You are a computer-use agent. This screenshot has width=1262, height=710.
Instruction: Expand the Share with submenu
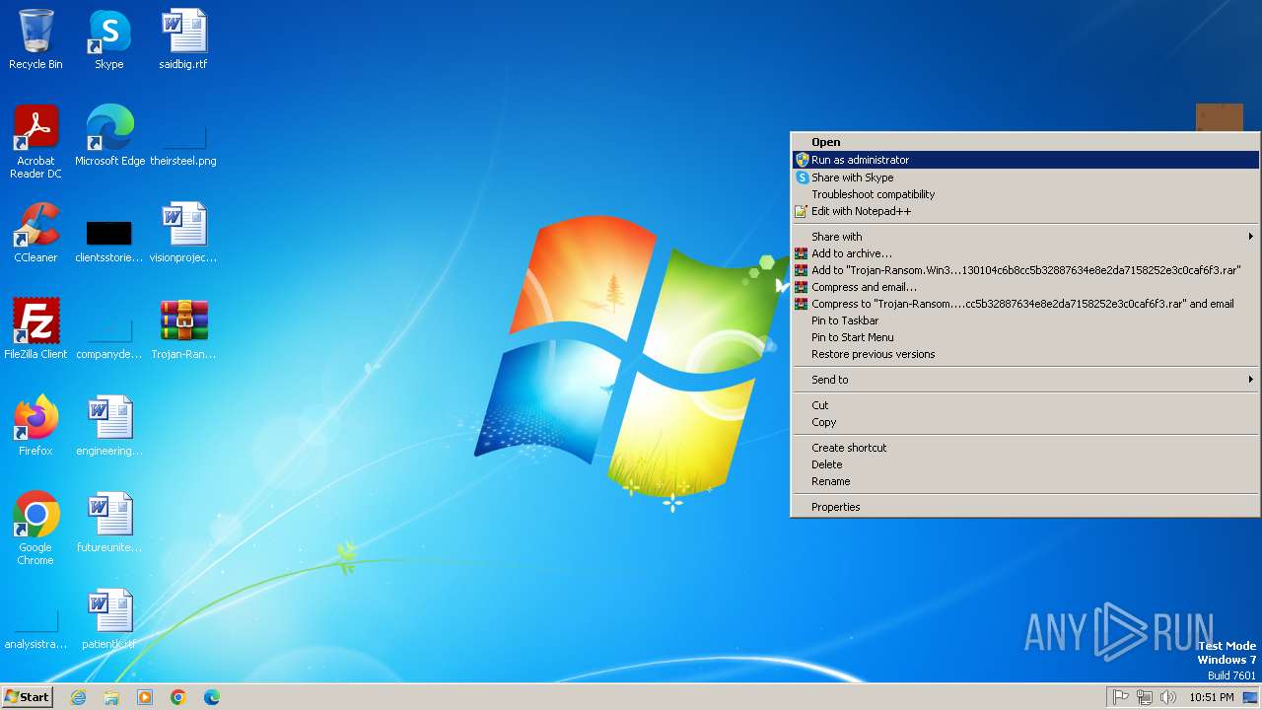tap(1025, 237)
